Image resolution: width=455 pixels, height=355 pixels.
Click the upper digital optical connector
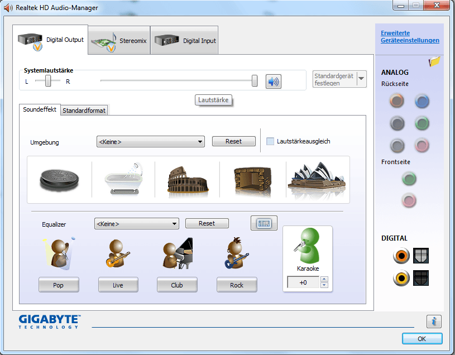pyautogui.click(x=421, y=256)
